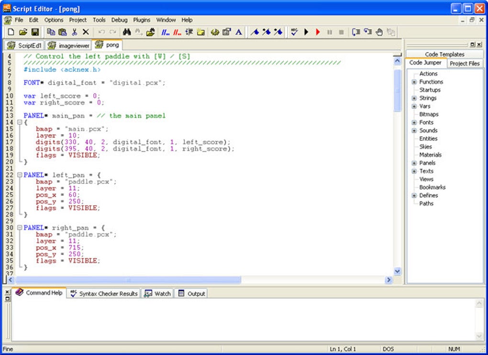Click Code Templates on the right panel

coord(445,54)
